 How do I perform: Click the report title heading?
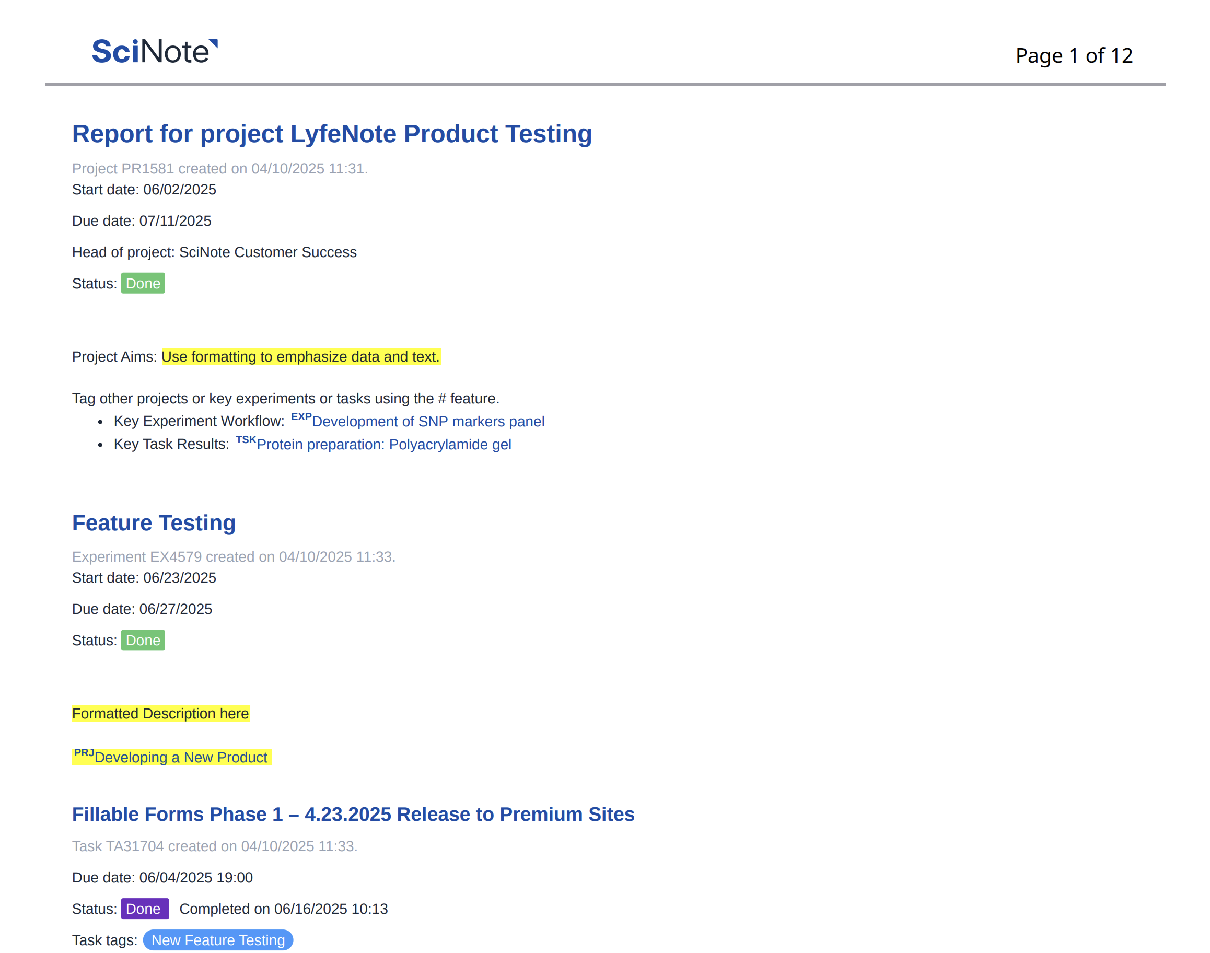point(331,134)
